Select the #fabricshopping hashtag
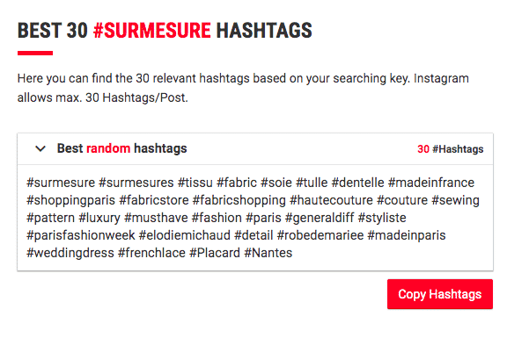The height and width of the screenshot is (338, 507). tap(239, 200)
